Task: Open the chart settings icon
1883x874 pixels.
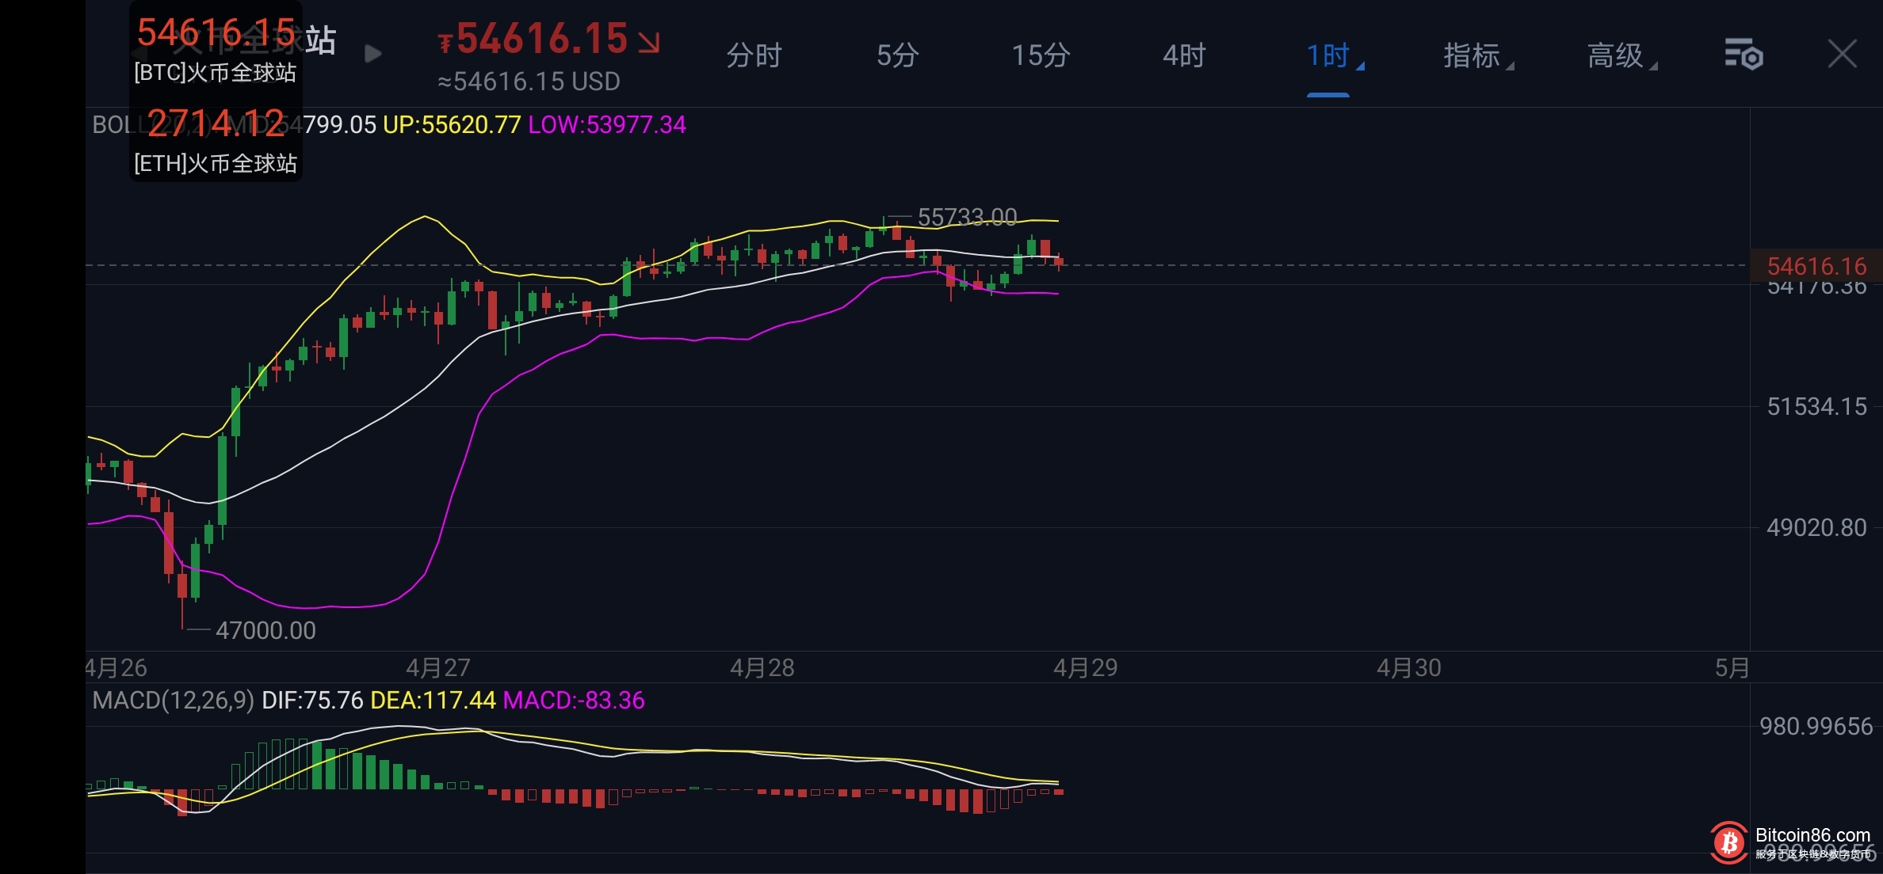Action: tap(1743, 55)
